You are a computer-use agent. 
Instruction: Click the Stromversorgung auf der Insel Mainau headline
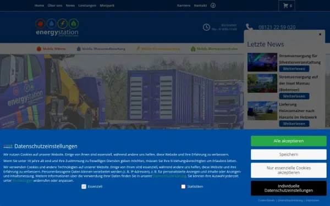[299, 83]
